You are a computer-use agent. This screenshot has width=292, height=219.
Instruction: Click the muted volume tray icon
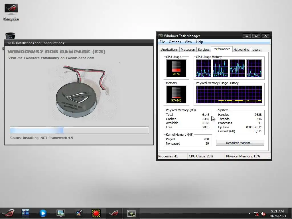[263, 214]
